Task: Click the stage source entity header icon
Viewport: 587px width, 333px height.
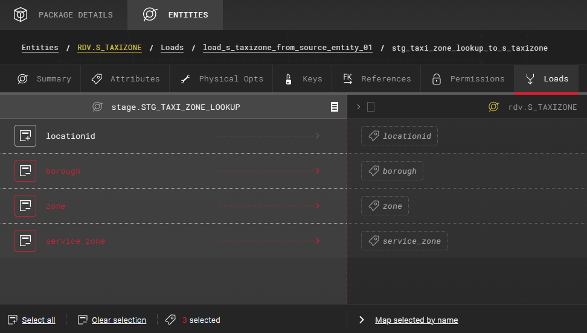Action: (97, 107)
